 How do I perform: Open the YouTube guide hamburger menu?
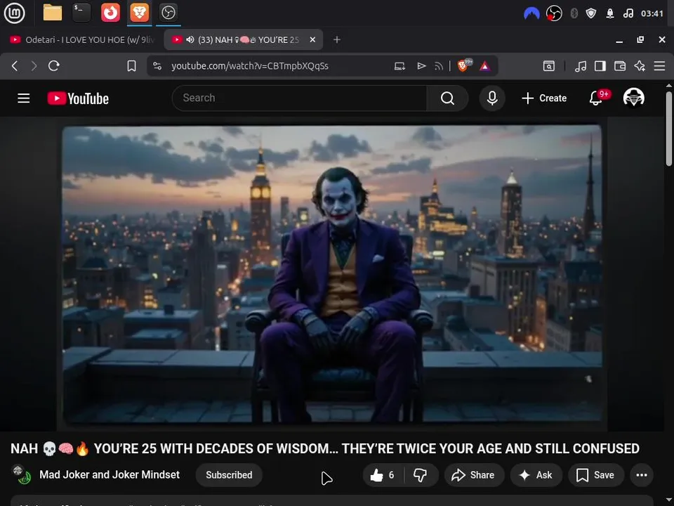pyautogui.click(x=24, y=98)
